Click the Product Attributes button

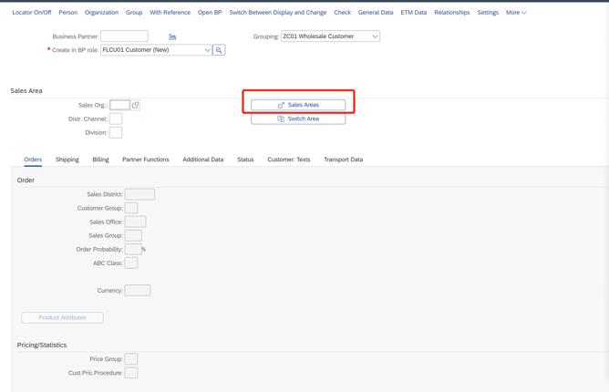pos(62,317)
